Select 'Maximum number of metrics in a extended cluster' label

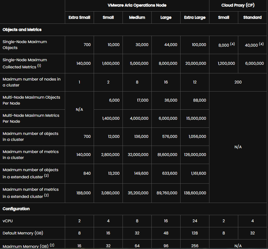tap(31, 193)
